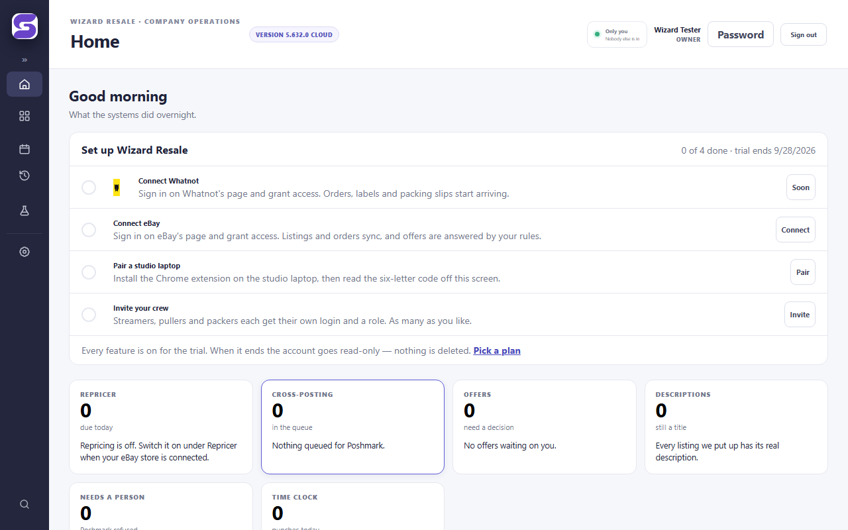Open the Time clock card
Image resolution: width=848 pixels, height=530 pixels.
point(352,506)
